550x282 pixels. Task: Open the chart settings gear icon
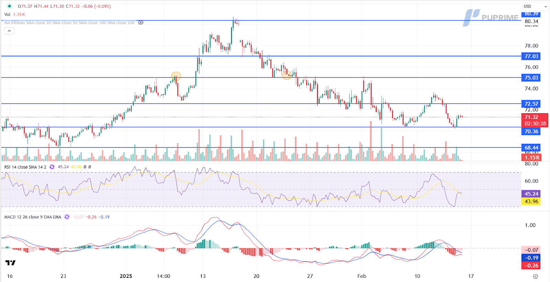click(x=535, y=276)
